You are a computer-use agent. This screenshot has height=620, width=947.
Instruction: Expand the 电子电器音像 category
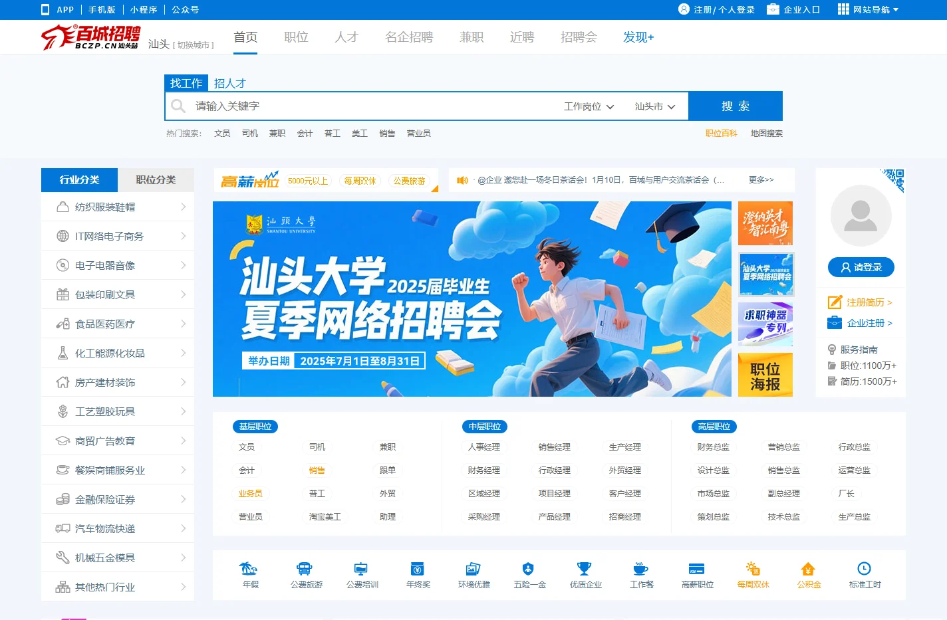[x=118, y=265]
